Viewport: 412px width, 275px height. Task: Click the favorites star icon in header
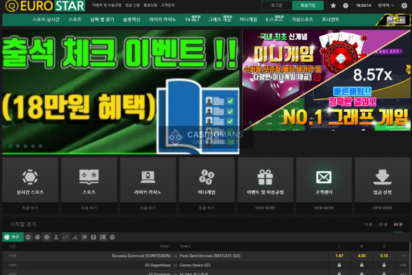(333, 5)
